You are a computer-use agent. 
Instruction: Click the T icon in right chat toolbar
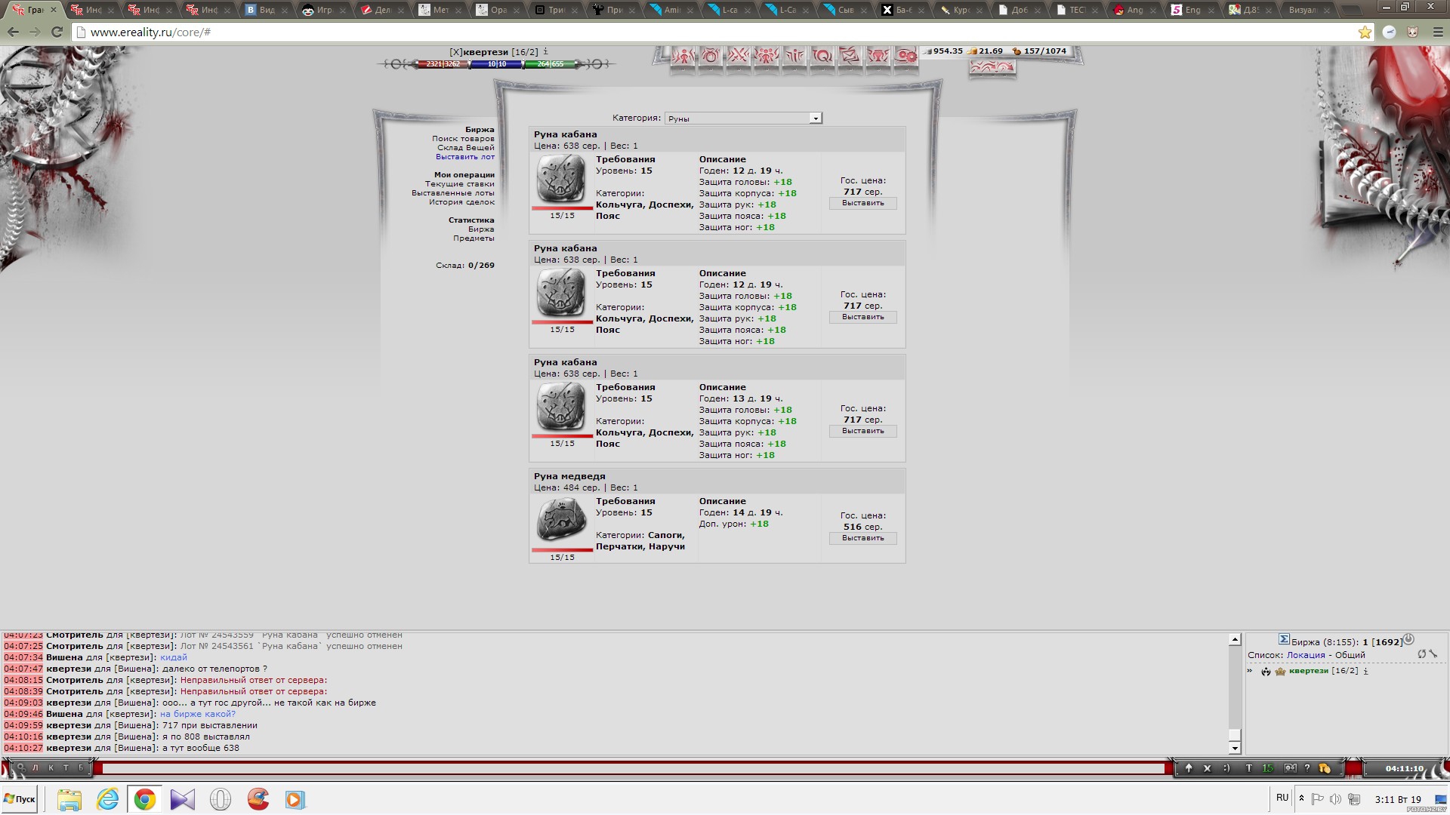1248,768
